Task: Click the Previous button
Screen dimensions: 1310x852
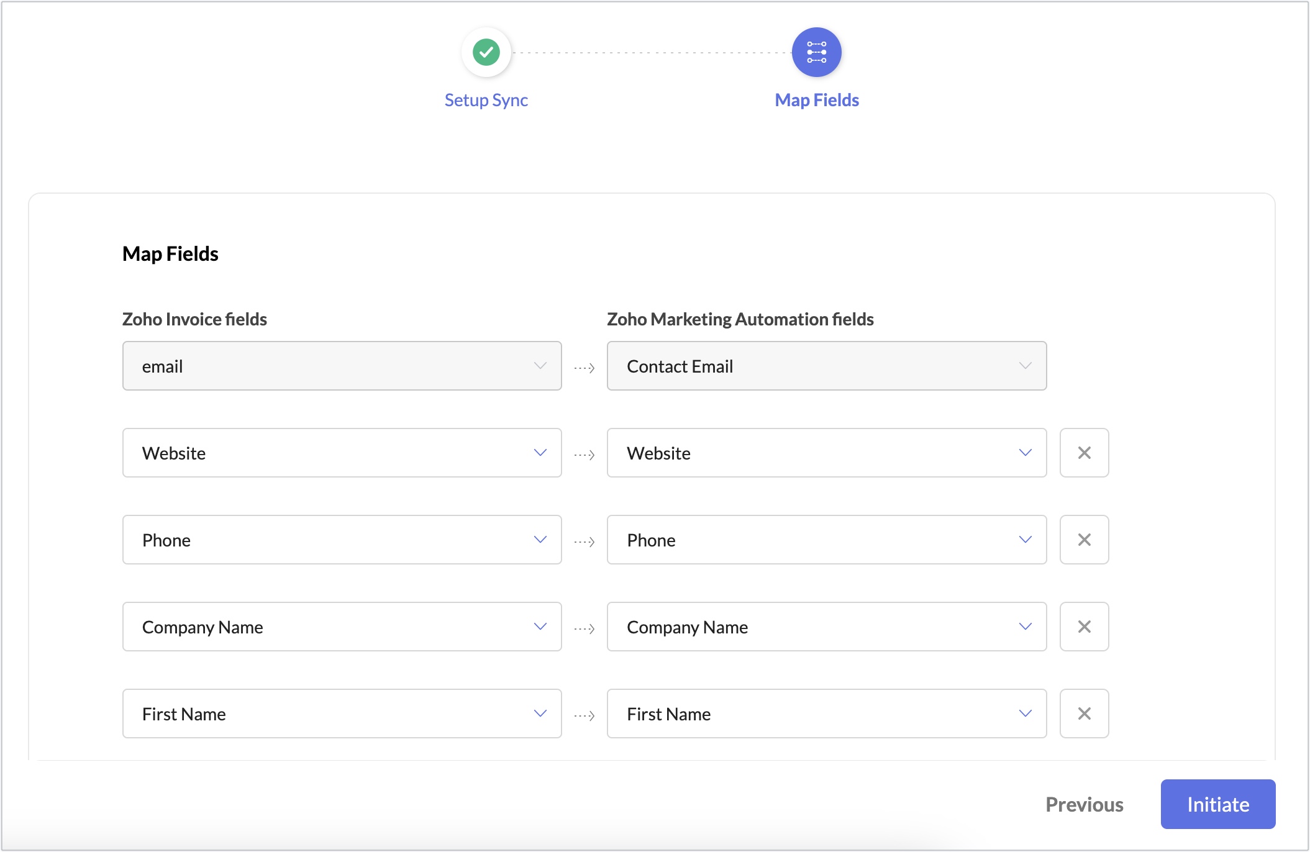Action: pos(1085,804)
